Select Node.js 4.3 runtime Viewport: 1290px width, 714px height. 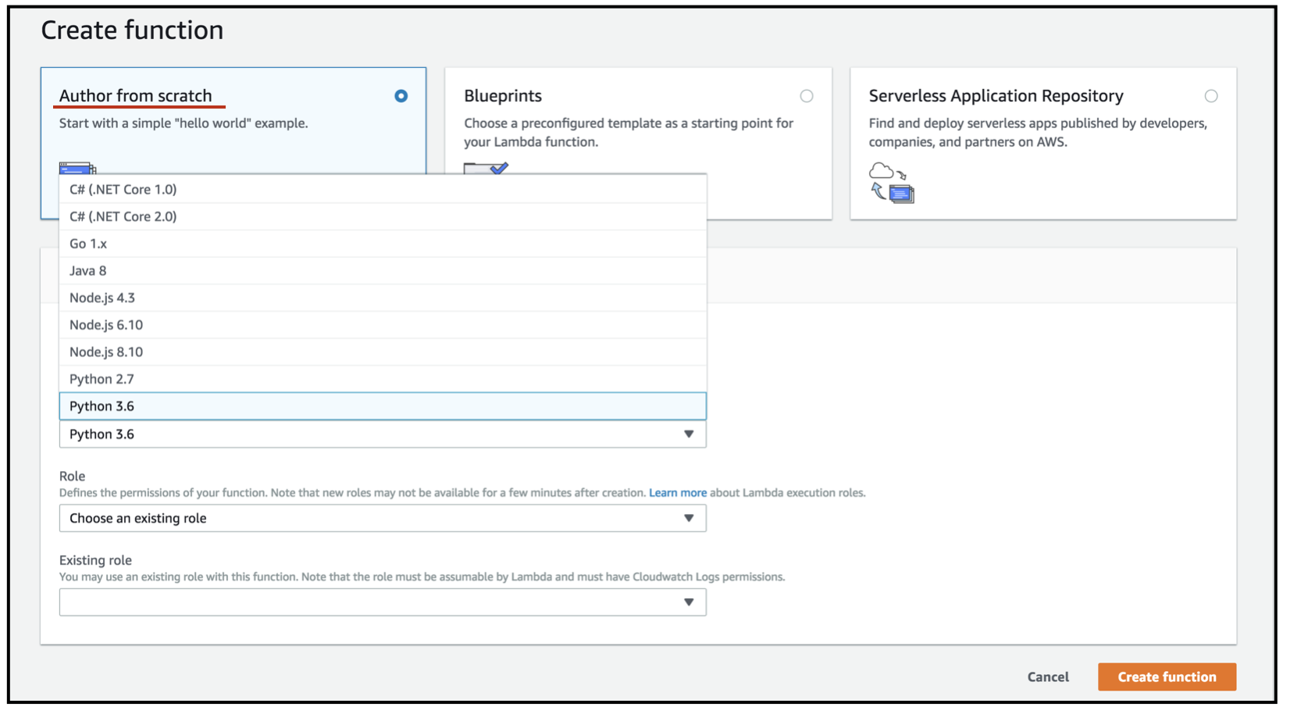[x=383, y=298]
